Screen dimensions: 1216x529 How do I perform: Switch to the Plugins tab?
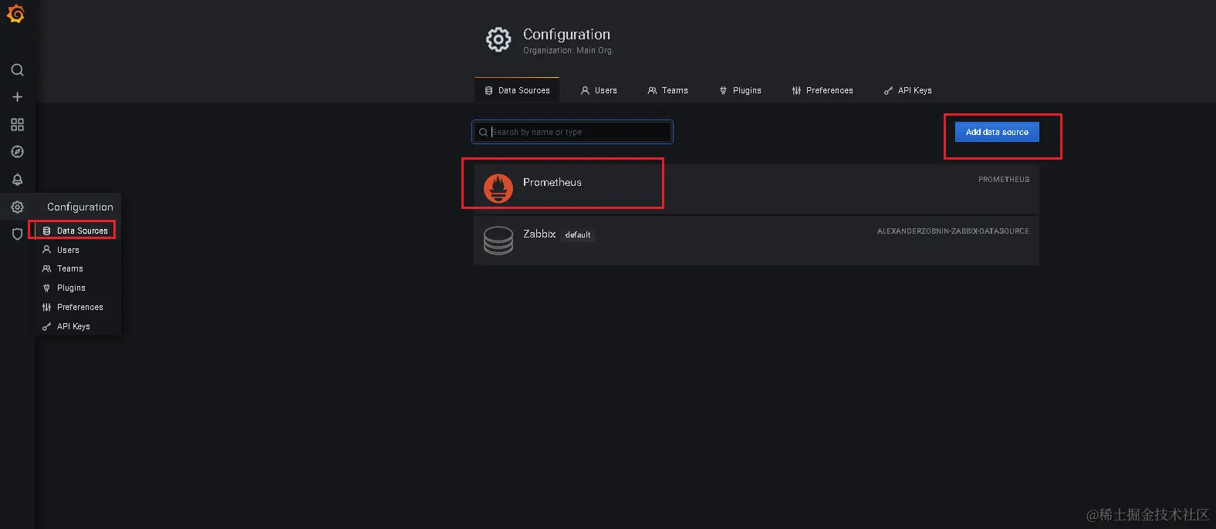740,90
